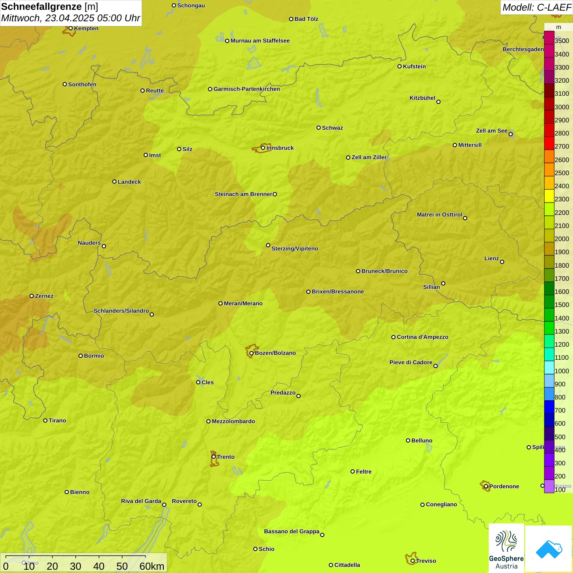Click the Innsbruck city marker

[x=263, y=148]
